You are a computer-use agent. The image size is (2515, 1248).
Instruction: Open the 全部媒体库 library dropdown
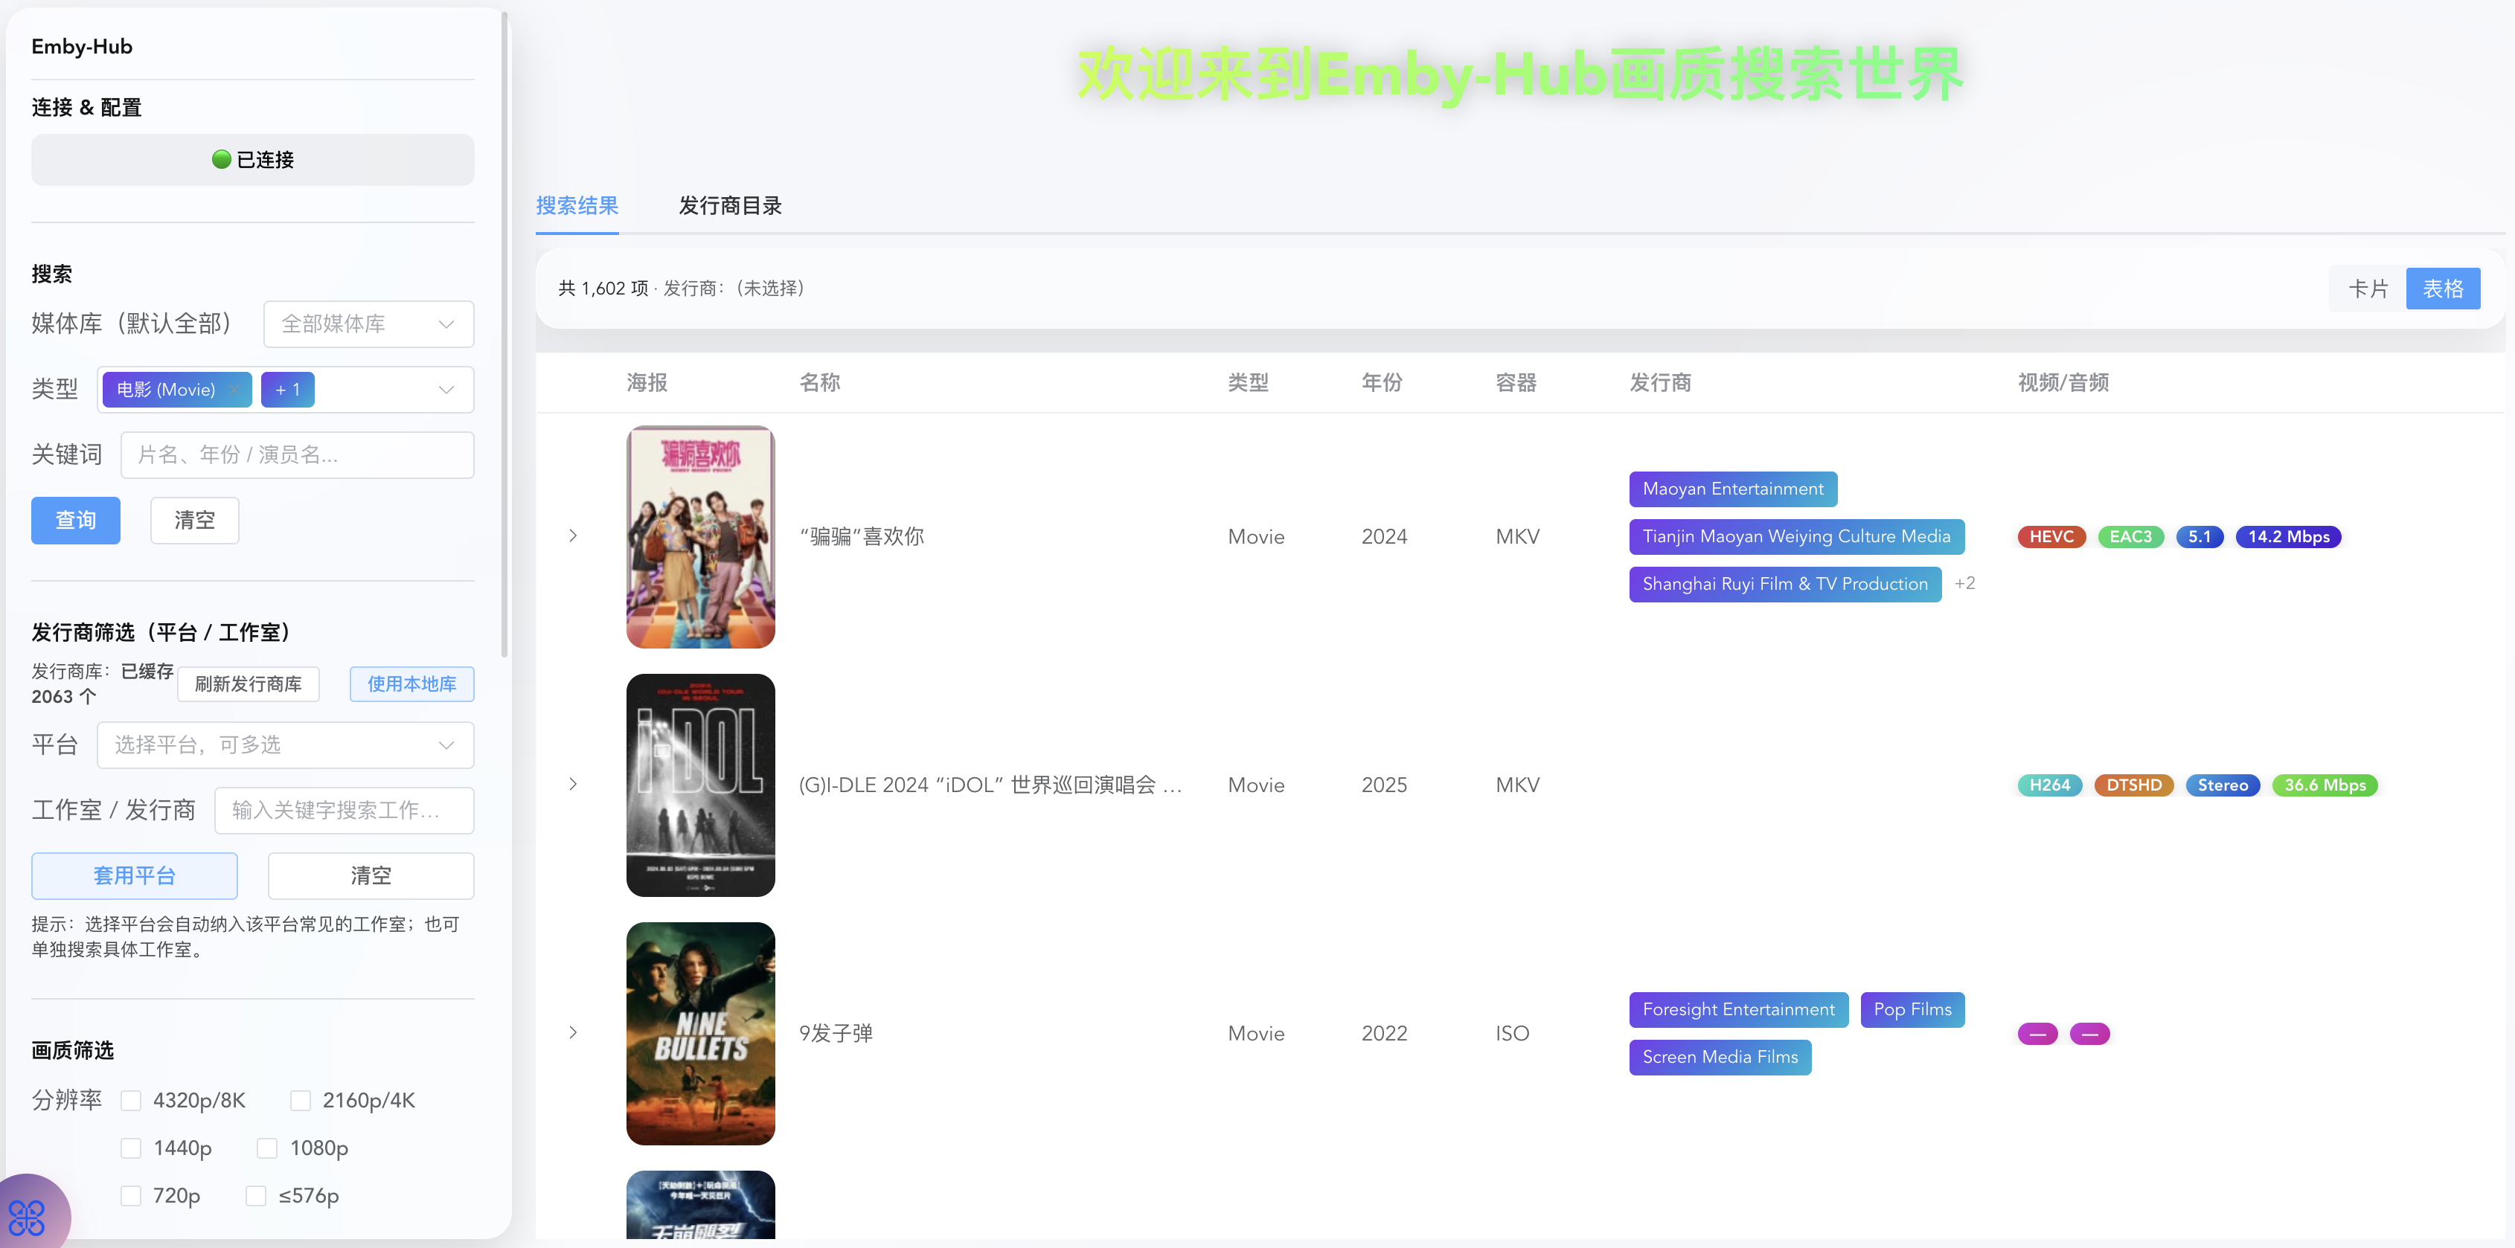[368, 324]
